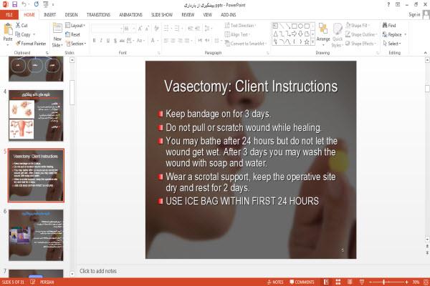Click COMMENTS button in status bar
Viewport: 430px width, 286px height.
(x=302, y=282)
